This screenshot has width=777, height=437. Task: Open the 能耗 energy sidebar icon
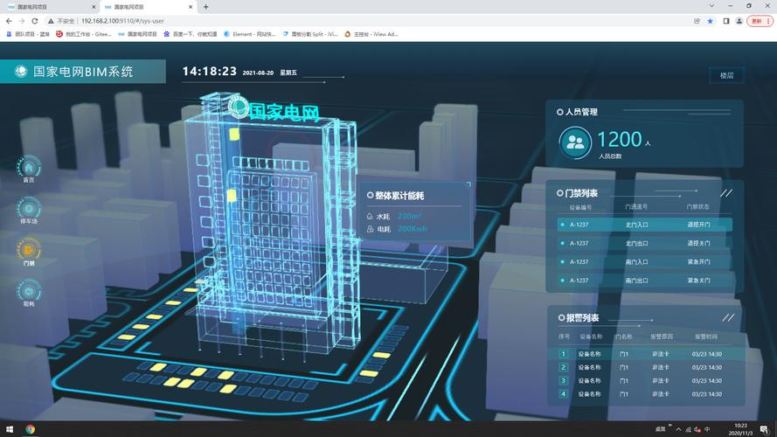[x=29, y=291]
